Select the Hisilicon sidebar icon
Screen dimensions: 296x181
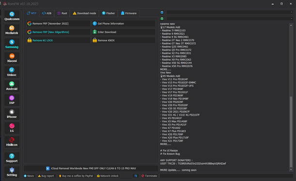[x=12, y=142]
